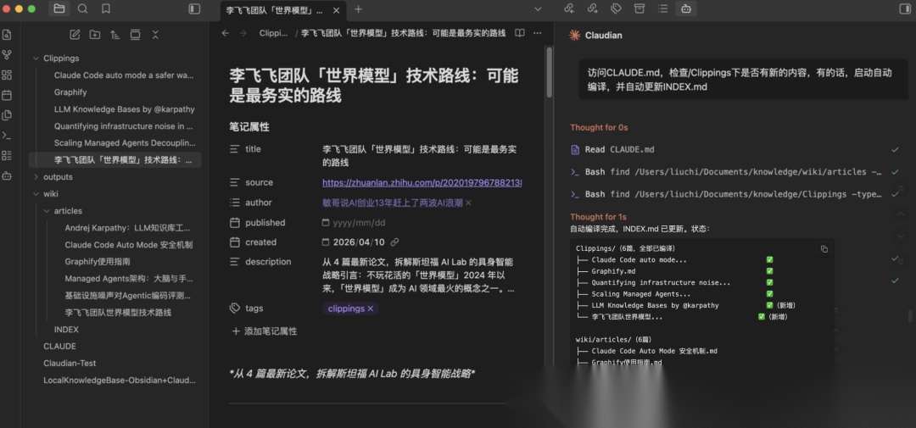The width and height of the screenshot is (916, 428).
Task: Click the created date 2026/04/10
Action: click(x=360, y=242)
